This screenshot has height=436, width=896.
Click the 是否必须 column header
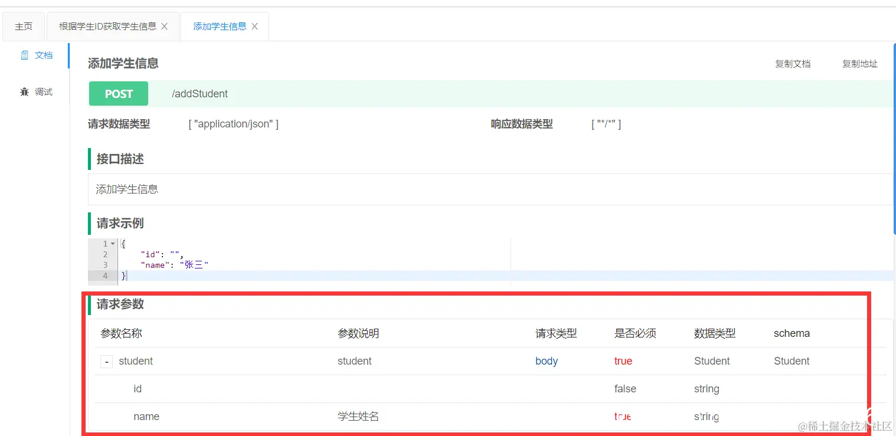[635, 333]
